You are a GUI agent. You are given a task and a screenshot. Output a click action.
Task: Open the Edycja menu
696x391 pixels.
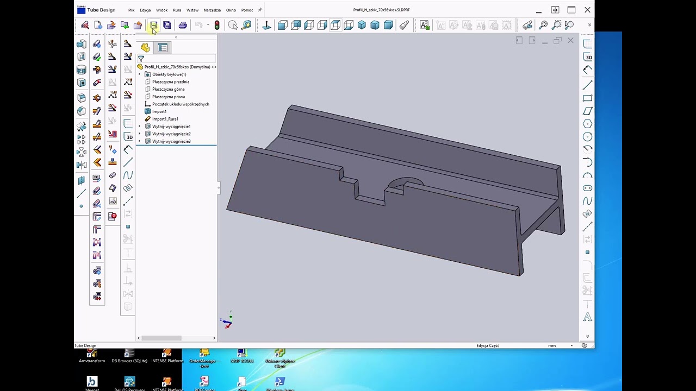click(x=145, y=10)
